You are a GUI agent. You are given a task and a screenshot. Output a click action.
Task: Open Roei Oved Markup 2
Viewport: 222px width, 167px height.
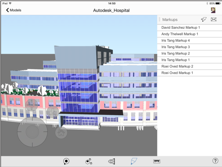189,67
